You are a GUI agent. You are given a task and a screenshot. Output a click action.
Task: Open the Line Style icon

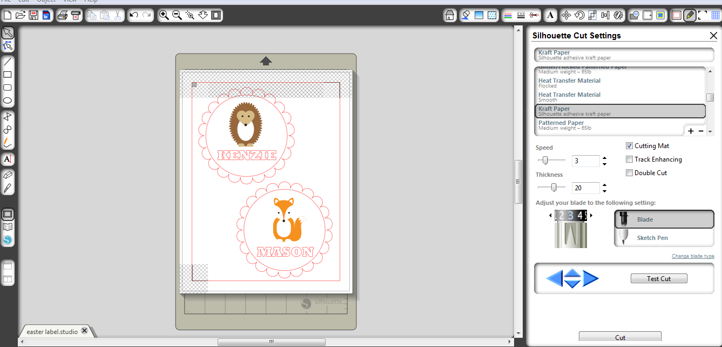click(521, 15)
